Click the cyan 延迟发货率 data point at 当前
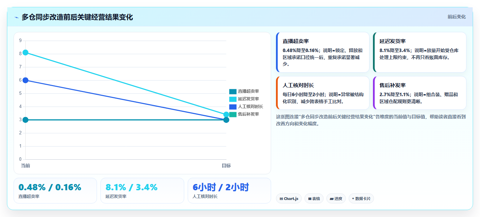Viewport: 480px width, 217px height. pyautogui.click(x=25, y=53)
